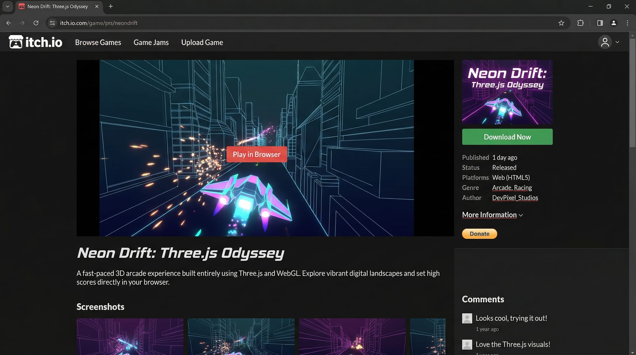Go to Game Jams page
This screenshot has height=355, width=636.
(151, 42)
